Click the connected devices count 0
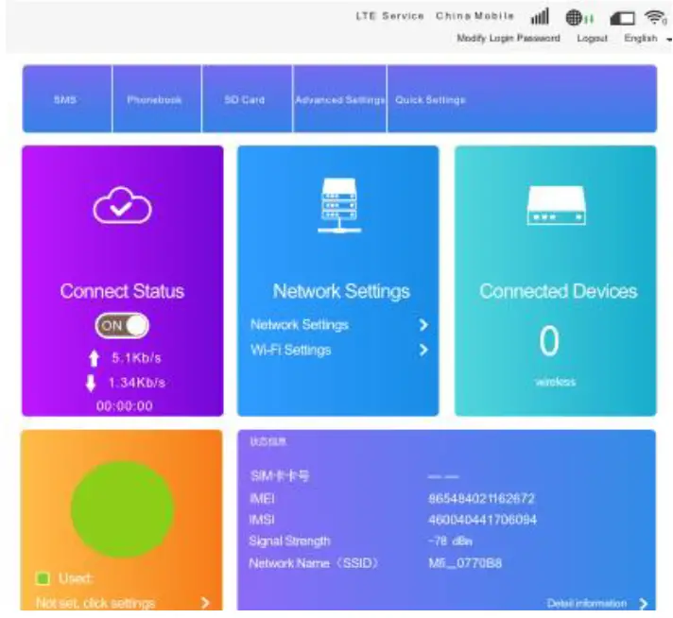This screenshot has height=618, width=673. tap(549, 341)
